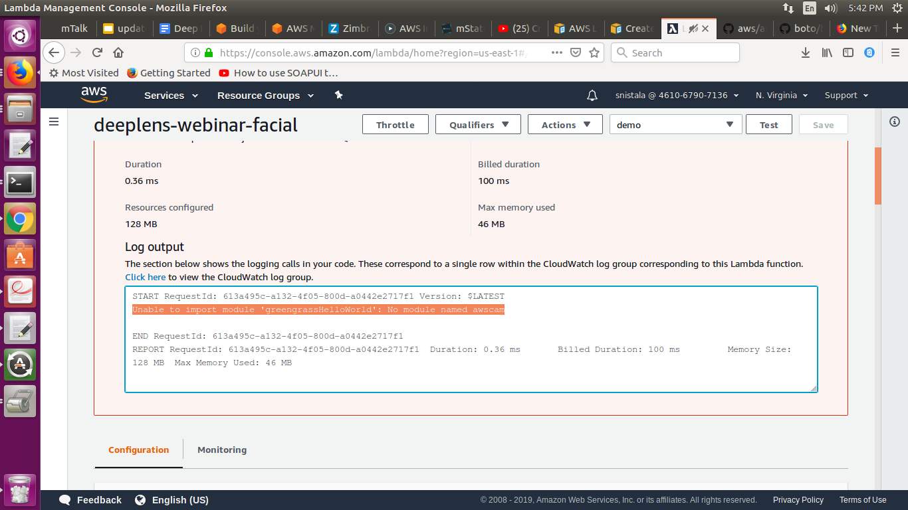The height and width of the screenshot is (510, 908).
Task: Focus the Firefox Search field
Action: click(675, 52)
